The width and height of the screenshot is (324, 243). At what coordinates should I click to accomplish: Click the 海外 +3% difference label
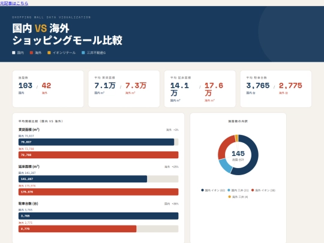click(x=172, y=130)
